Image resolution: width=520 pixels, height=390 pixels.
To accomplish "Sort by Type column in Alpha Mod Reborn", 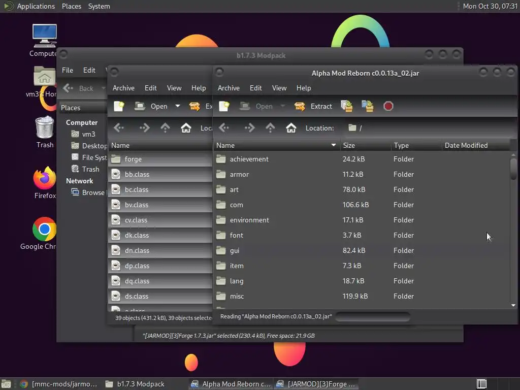I will pyautogui.click(x=416, y=145).
